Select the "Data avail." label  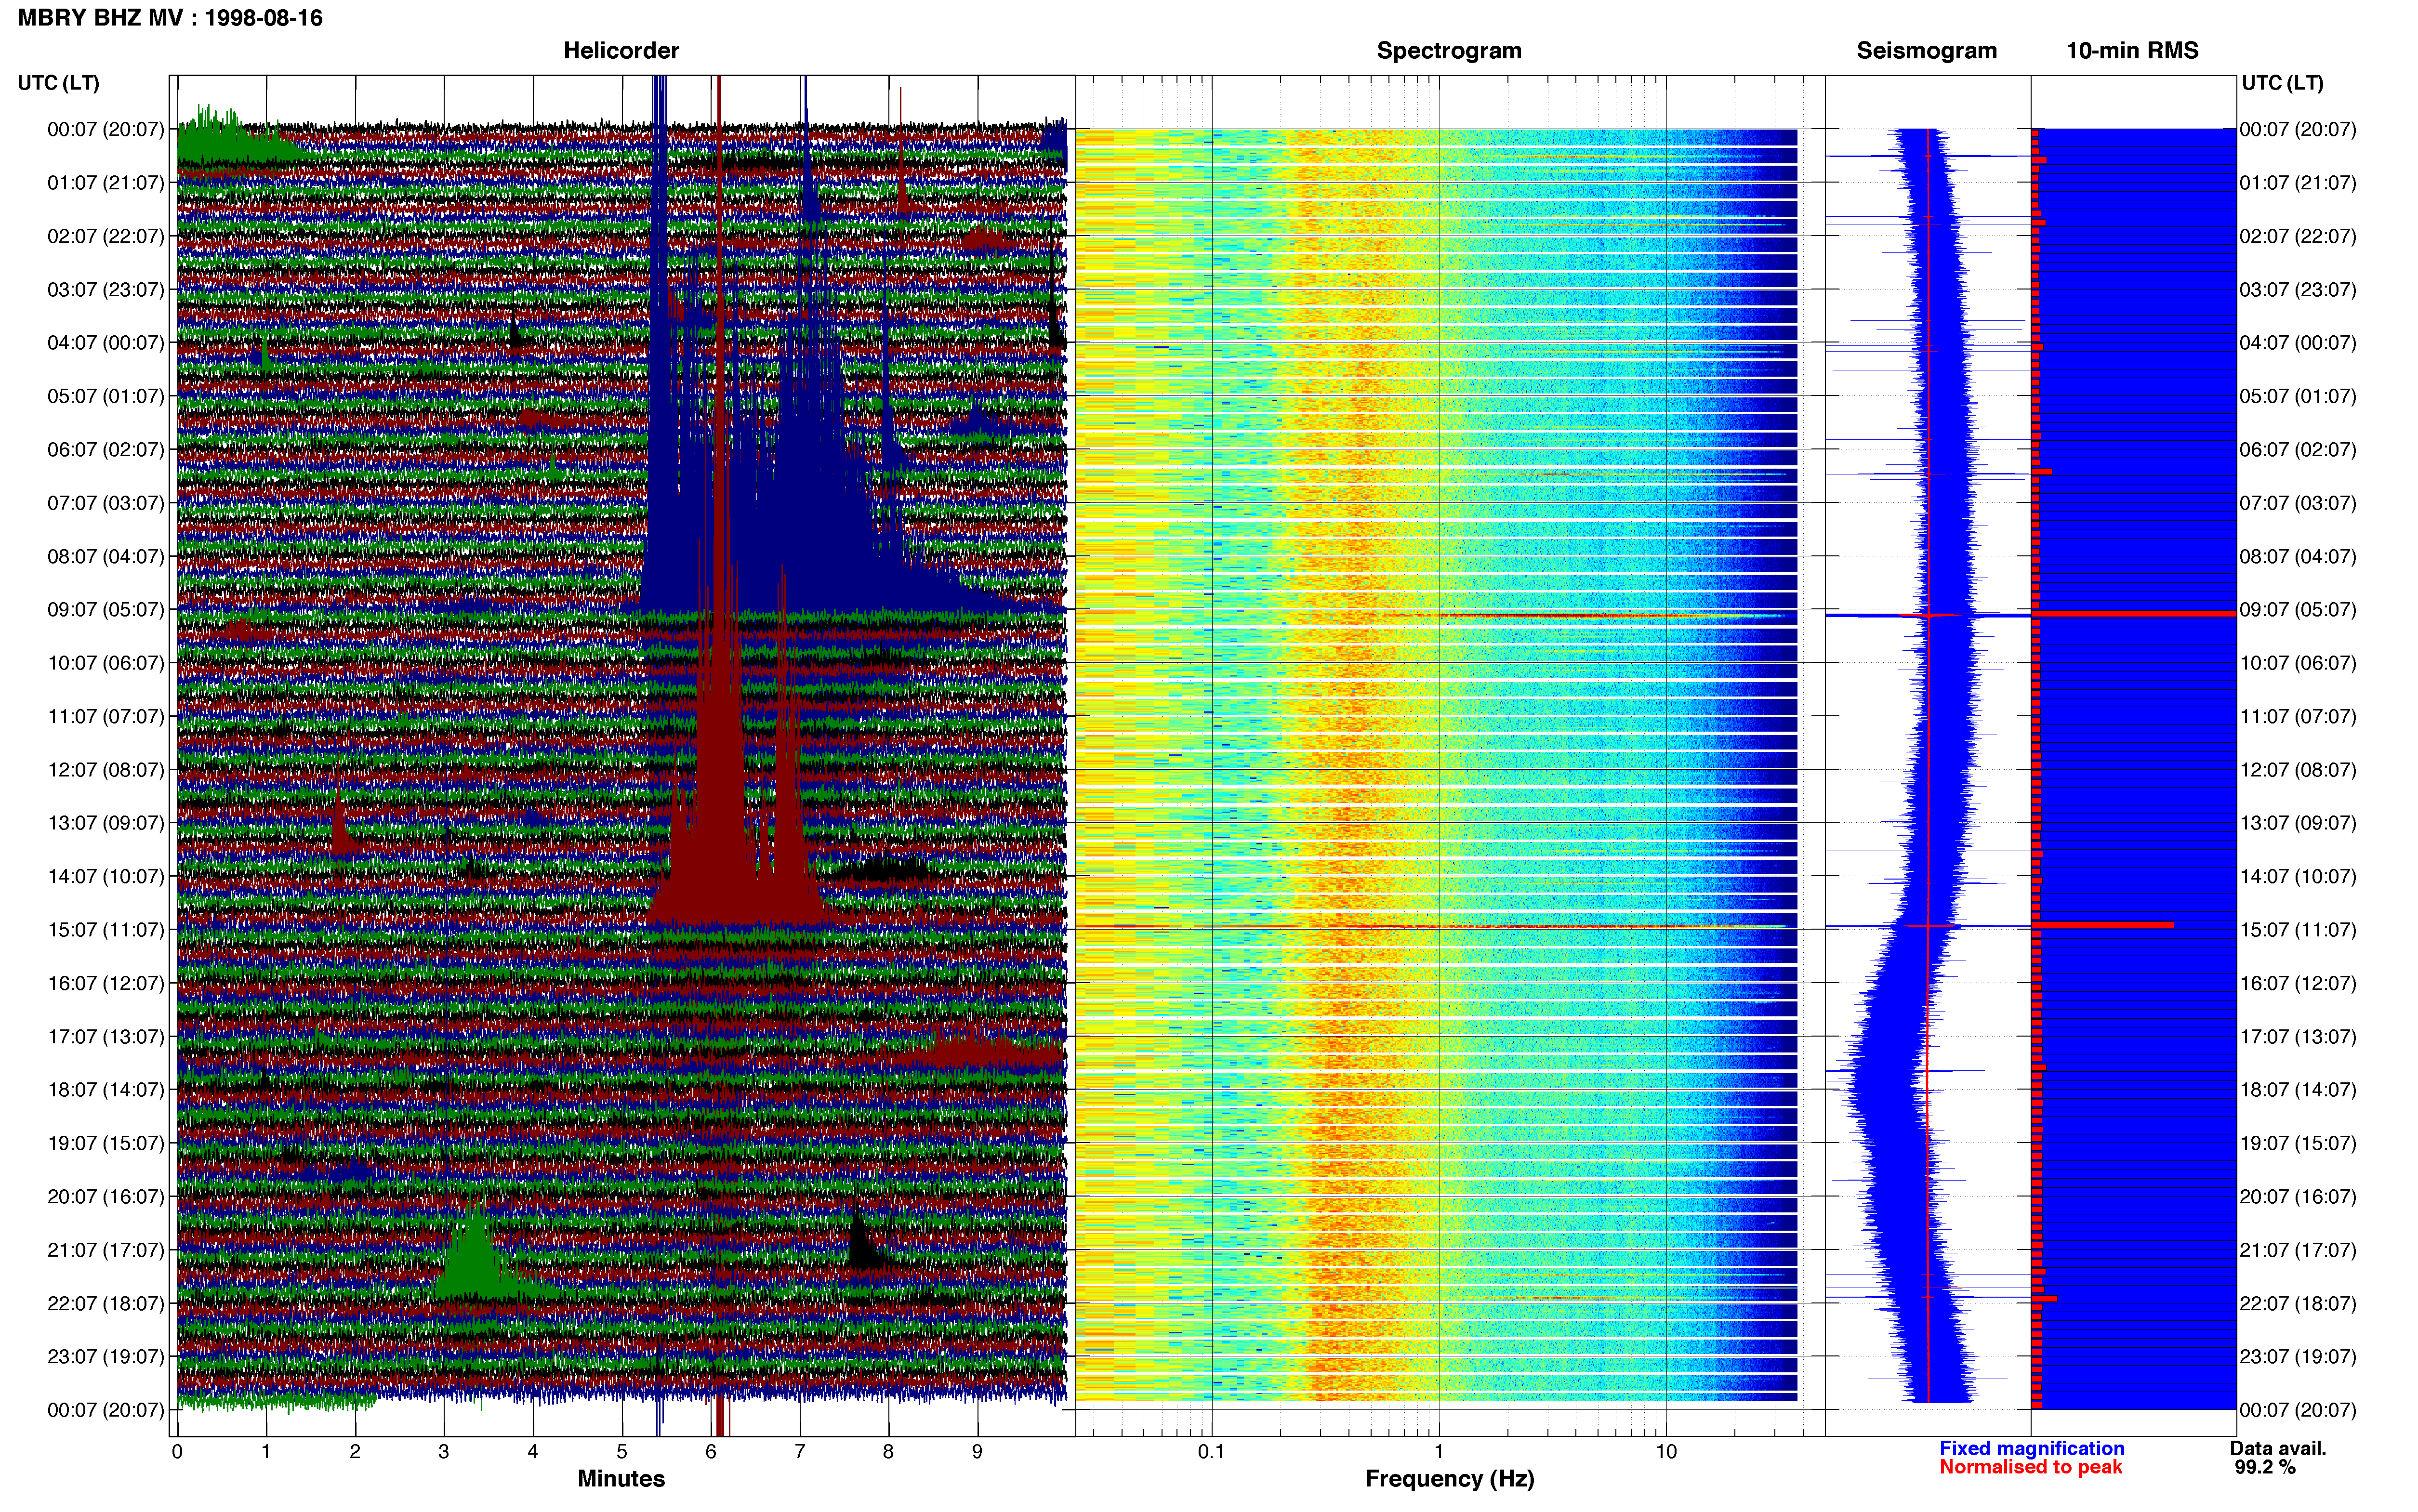[x=2278, y=1449]
